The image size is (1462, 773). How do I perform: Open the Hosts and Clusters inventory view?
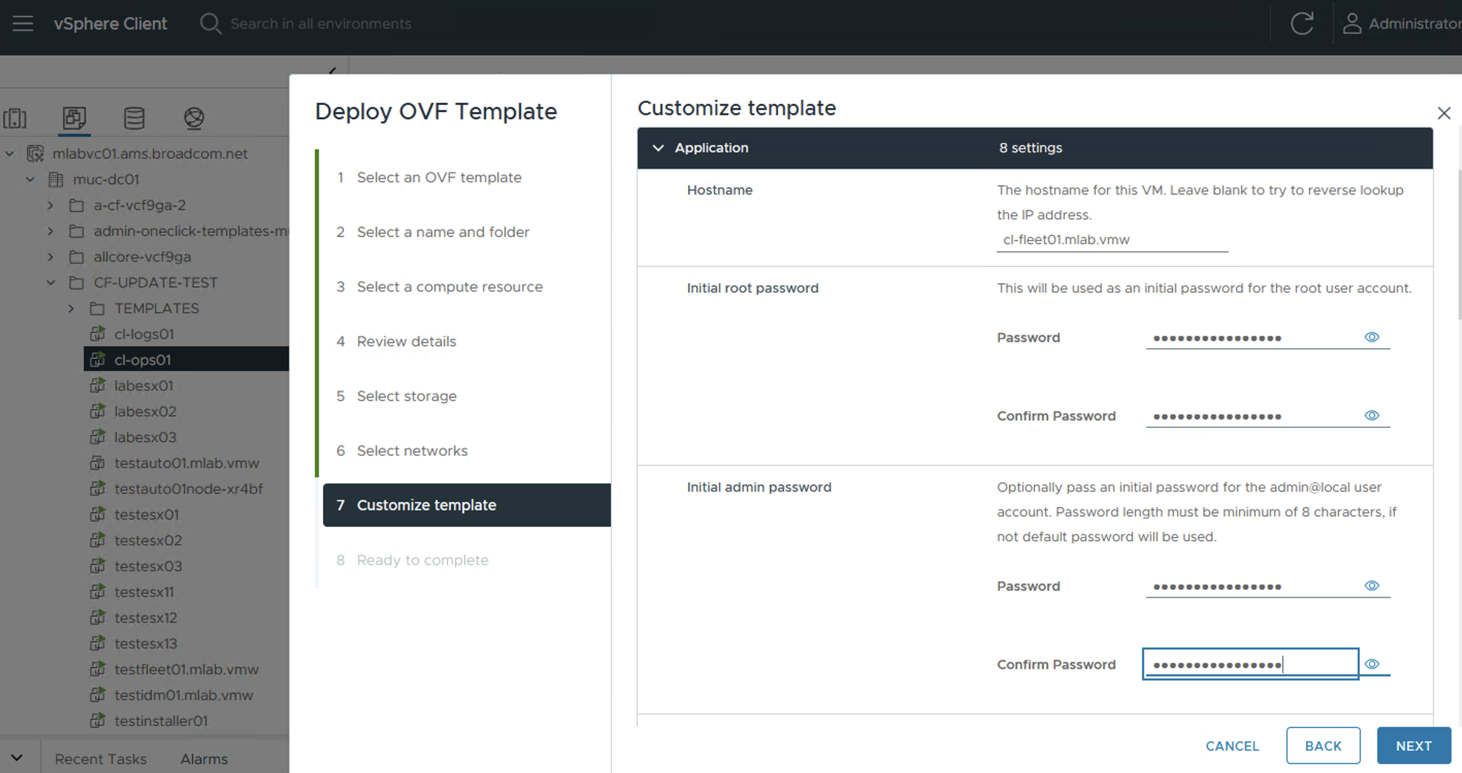click(15, 118)
